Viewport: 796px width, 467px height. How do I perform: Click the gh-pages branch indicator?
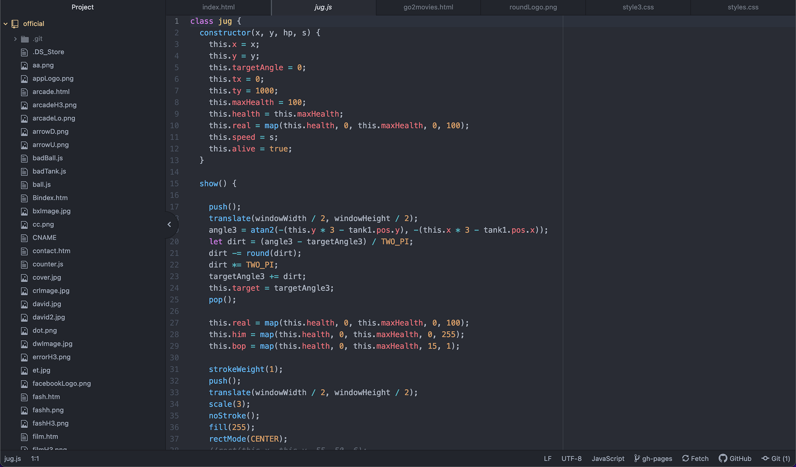pos(653,458)
